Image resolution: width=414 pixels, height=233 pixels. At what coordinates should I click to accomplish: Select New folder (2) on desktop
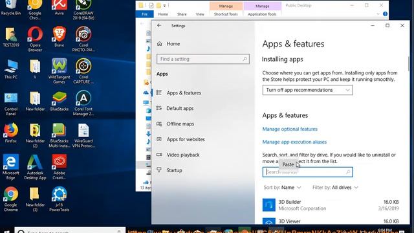35,135
